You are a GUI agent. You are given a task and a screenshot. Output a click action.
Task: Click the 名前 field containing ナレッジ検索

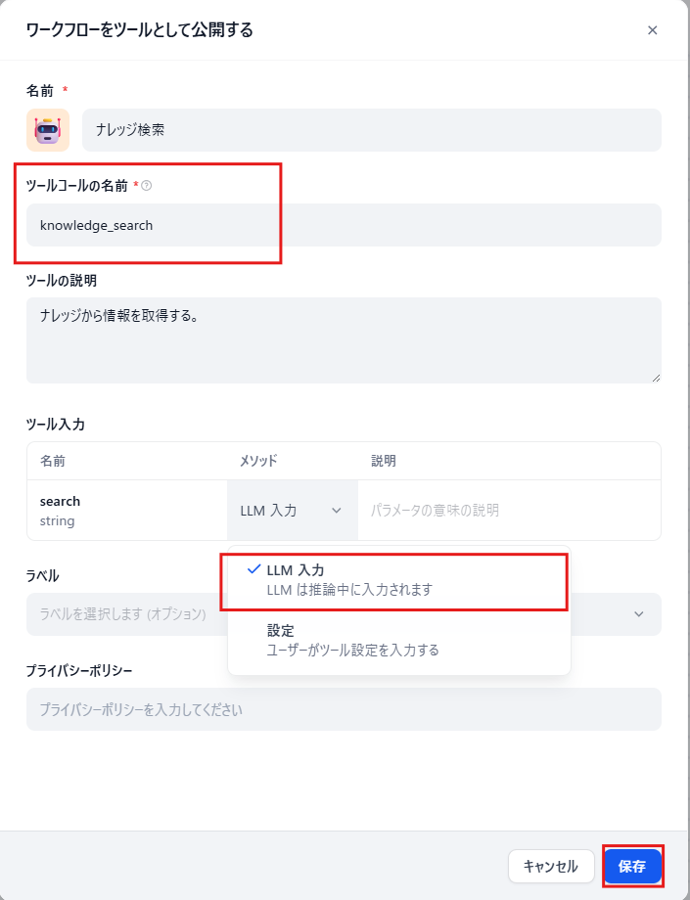(371, 130)
